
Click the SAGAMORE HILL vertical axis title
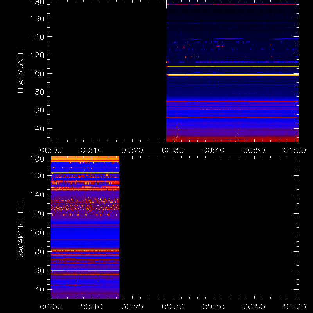pyautogui.click(x=20, y=227)
